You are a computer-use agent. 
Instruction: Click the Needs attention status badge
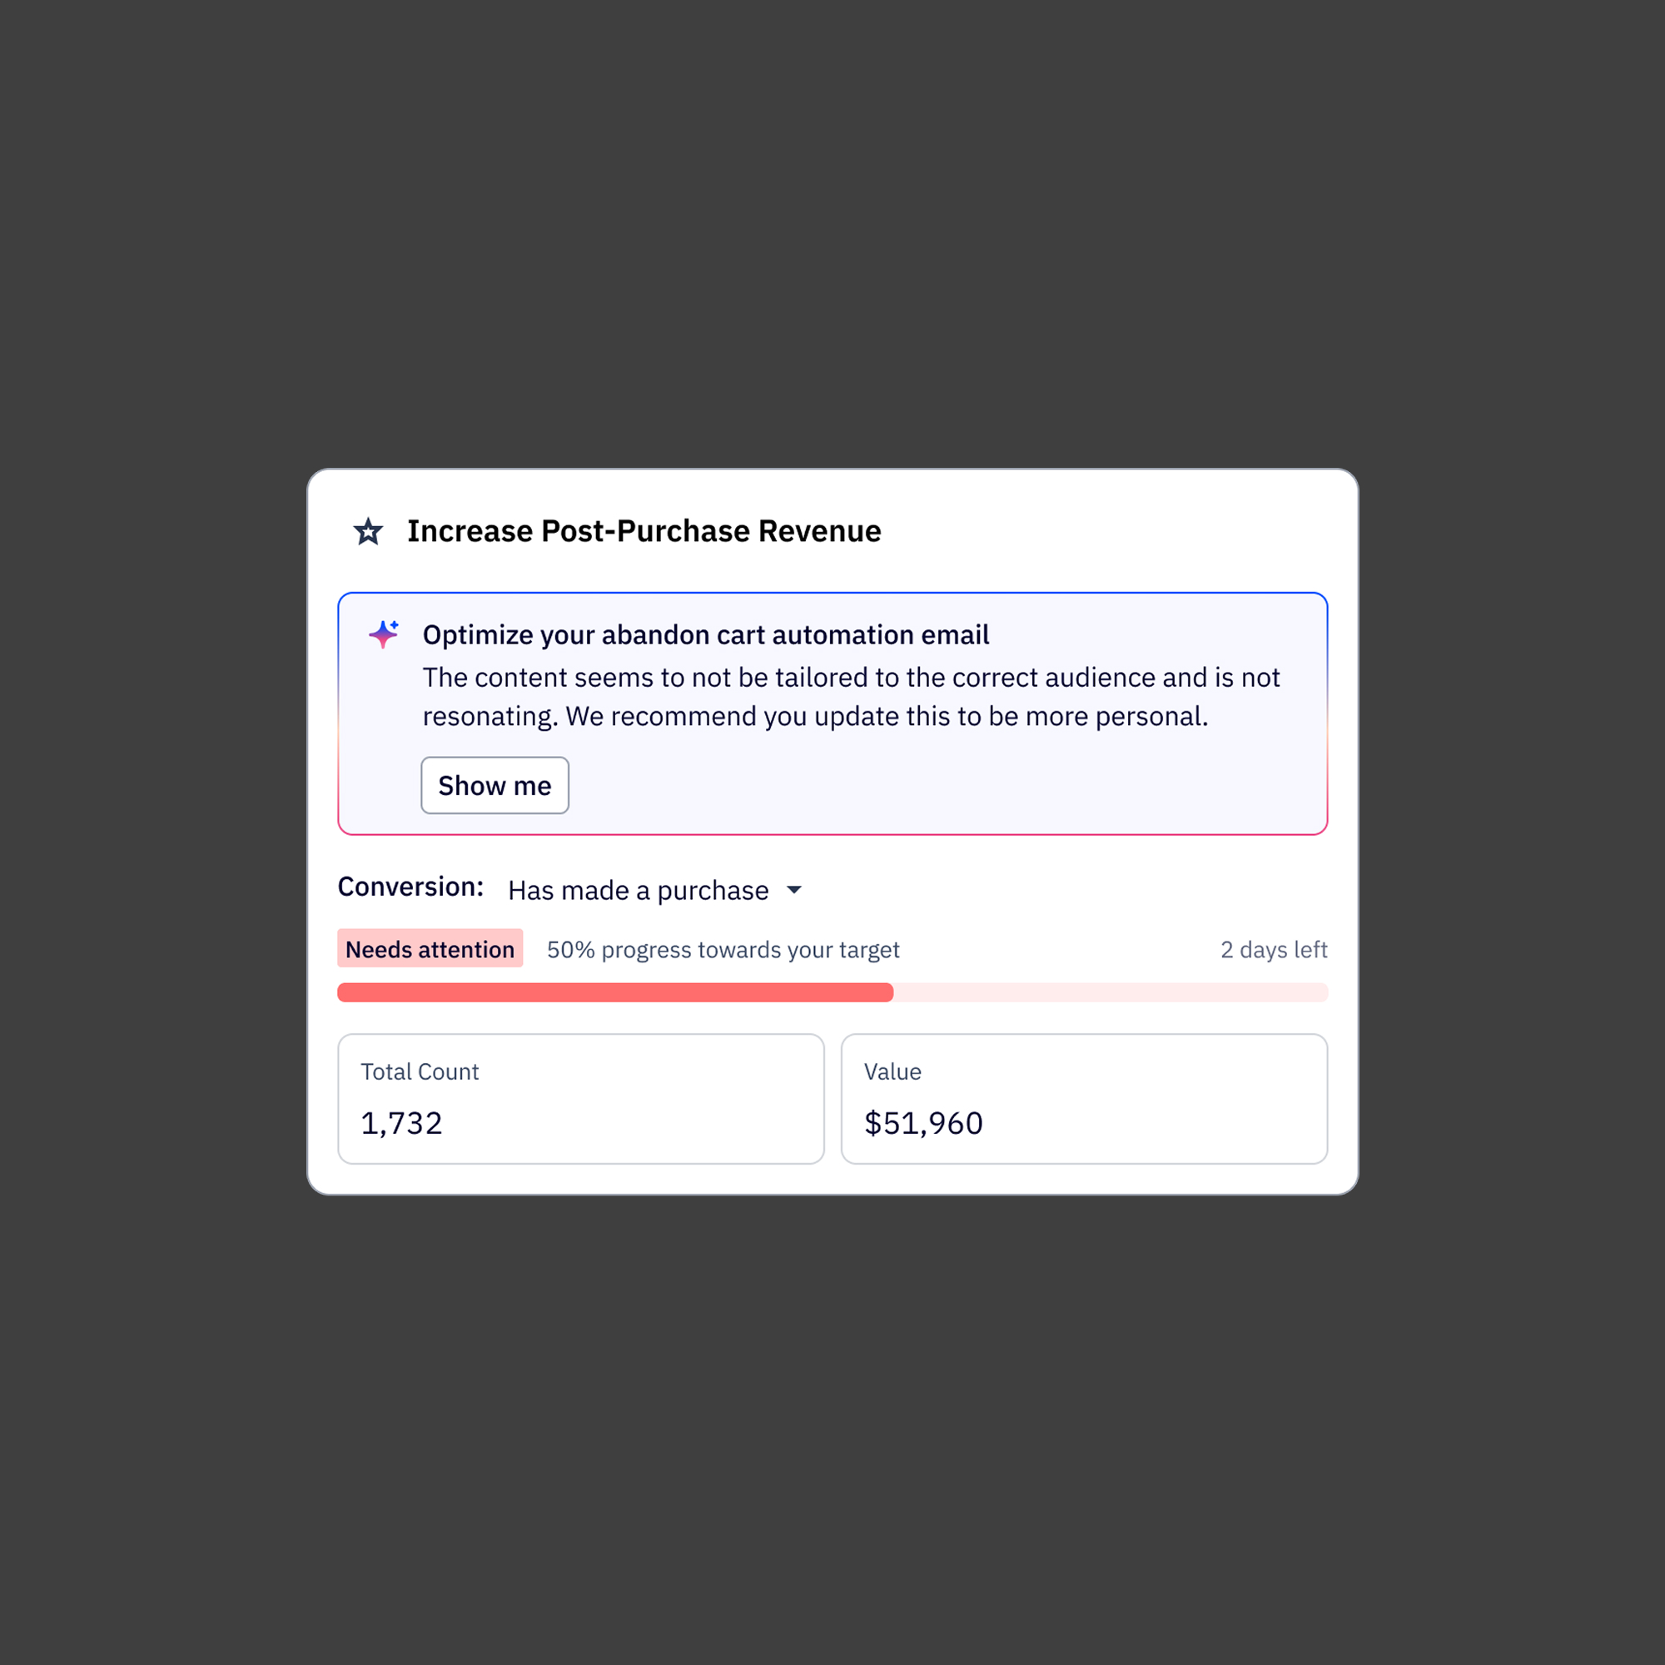[x=430, y=949]
